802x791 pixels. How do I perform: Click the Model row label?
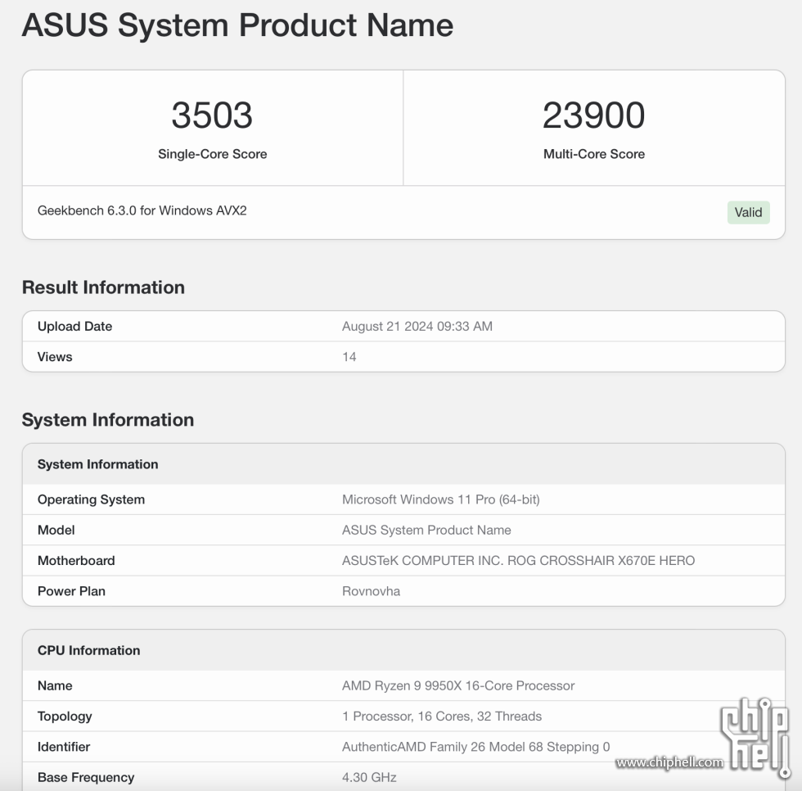pos(56,530)
